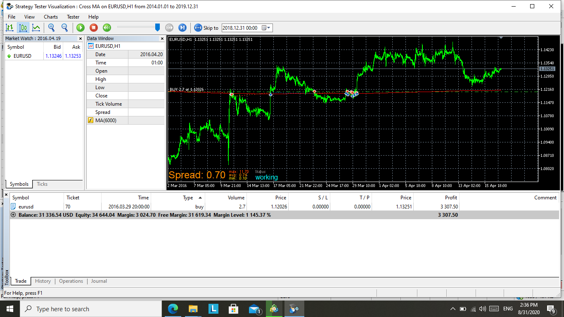
Task: Zoom in on the chart
Action: tap(51, 28)
